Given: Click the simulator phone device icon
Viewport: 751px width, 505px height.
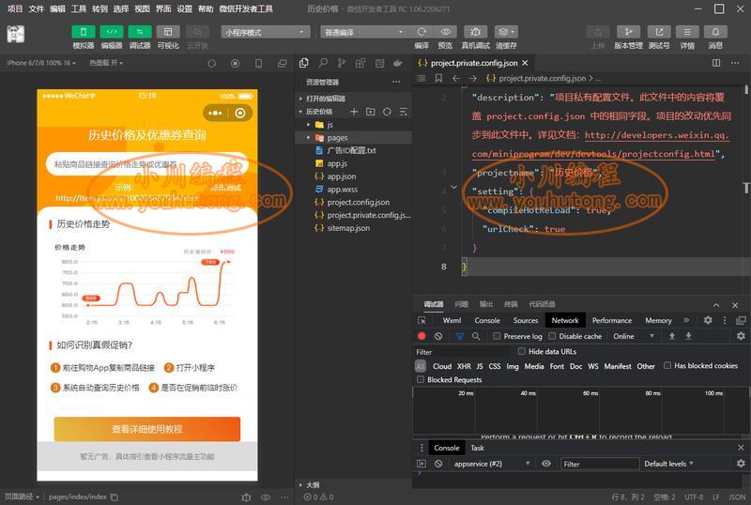Looking at the screenshot, I should [x=259, y=63].
